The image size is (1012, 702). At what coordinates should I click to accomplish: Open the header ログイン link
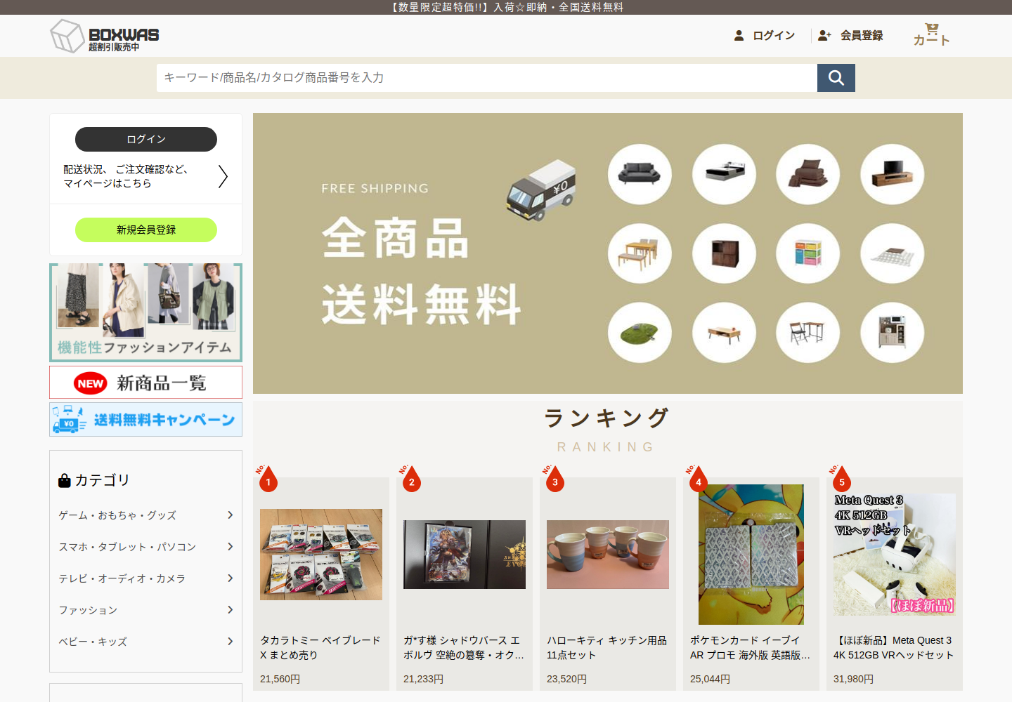[774, 35]
